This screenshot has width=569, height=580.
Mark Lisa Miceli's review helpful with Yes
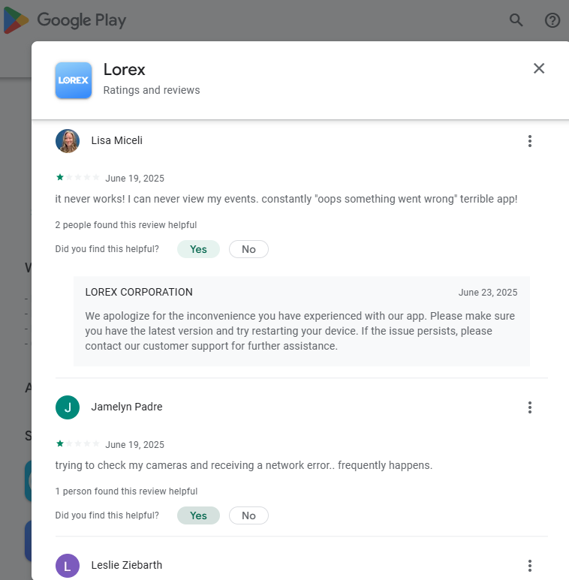(x=198, y=249)
